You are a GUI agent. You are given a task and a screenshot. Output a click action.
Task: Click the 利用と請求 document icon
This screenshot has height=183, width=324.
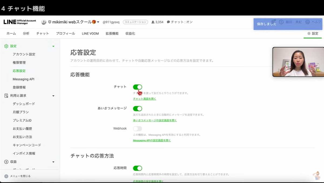coord(6,96)
